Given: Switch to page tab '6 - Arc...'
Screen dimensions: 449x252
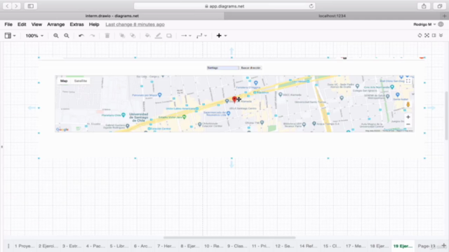Looking at the screenshot, I should (x=142, y=246).
